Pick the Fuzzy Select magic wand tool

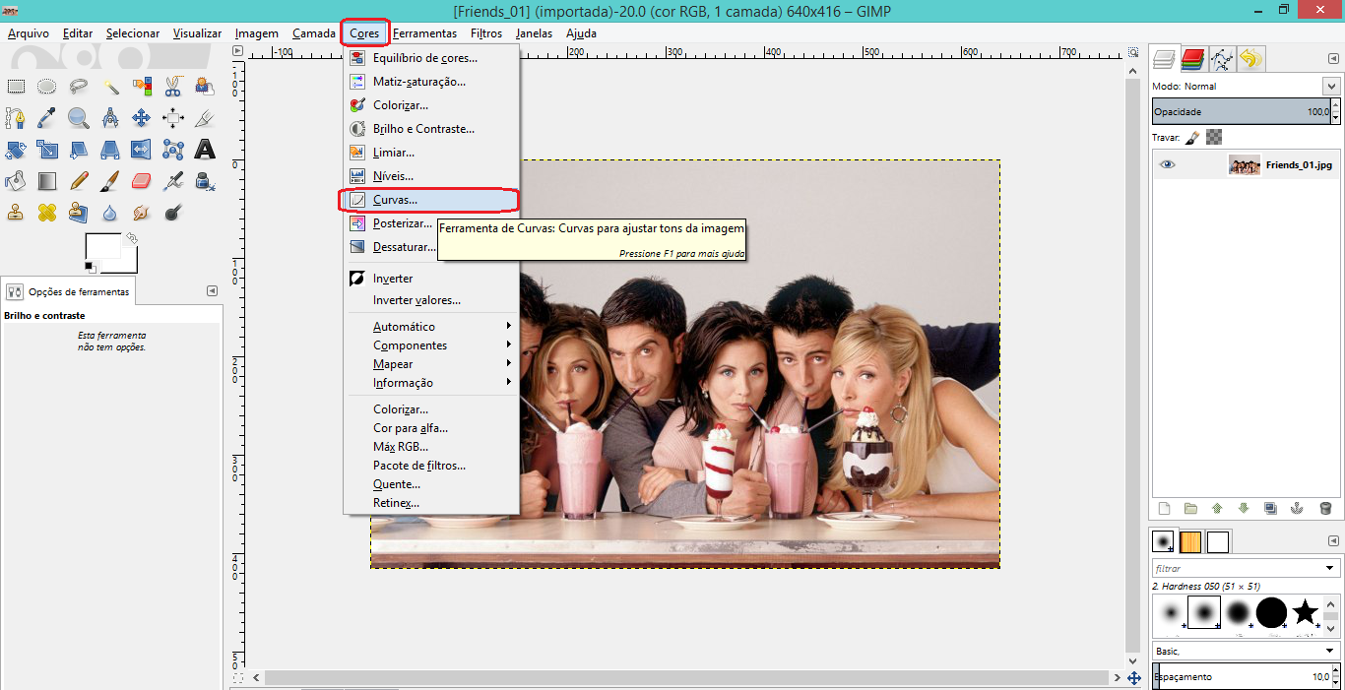pyautogui.click(x=110, y=87)
